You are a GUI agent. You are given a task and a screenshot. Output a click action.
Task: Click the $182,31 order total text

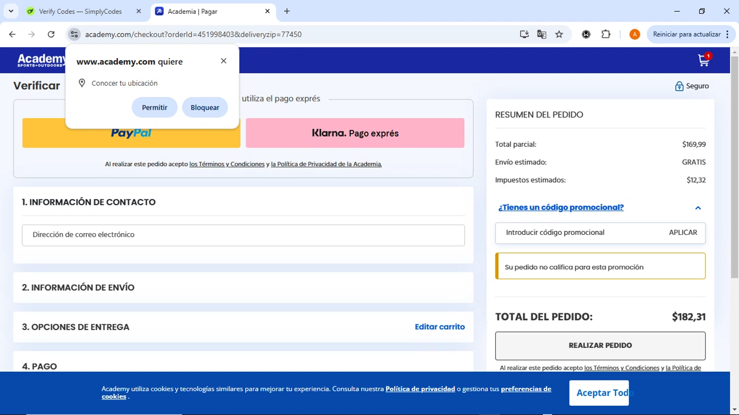point(689,317)
